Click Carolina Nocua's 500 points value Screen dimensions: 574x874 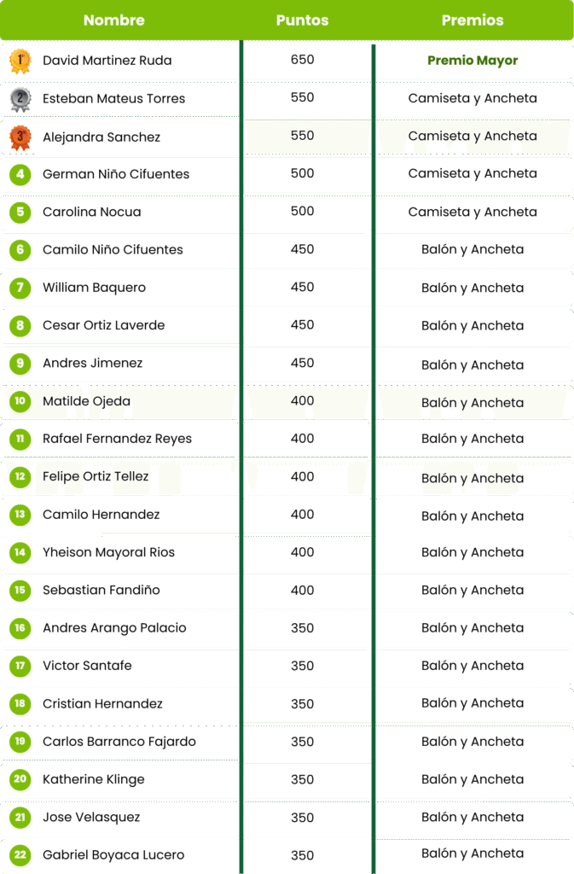click(x=302, y=212)
